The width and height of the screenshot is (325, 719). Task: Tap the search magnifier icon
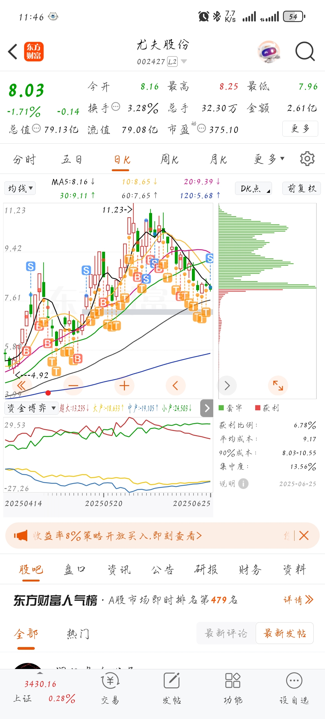305,52
